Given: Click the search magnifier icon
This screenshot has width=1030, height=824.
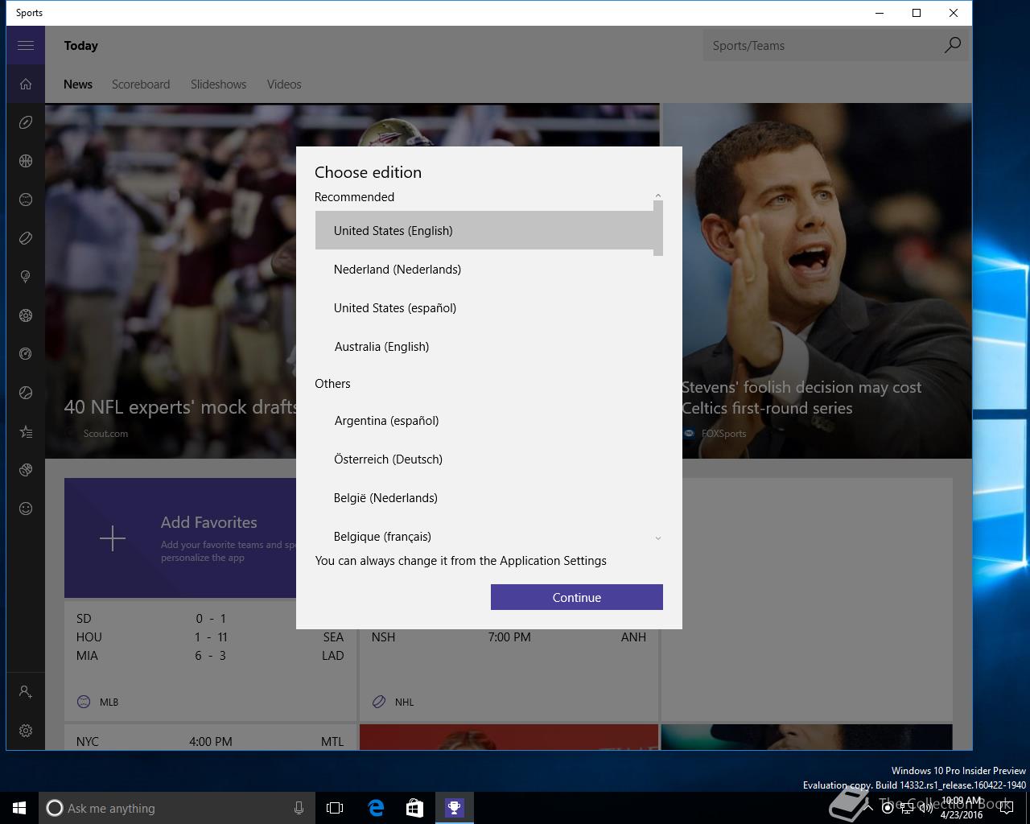Looking at the screenshot, I should tap(953, 45).
